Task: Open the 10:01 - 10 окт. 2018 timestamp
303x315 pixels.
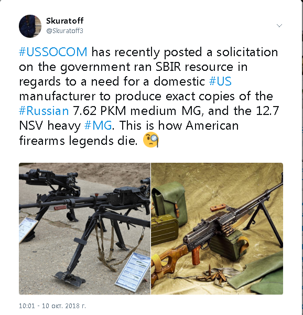Action: [52, 306]
